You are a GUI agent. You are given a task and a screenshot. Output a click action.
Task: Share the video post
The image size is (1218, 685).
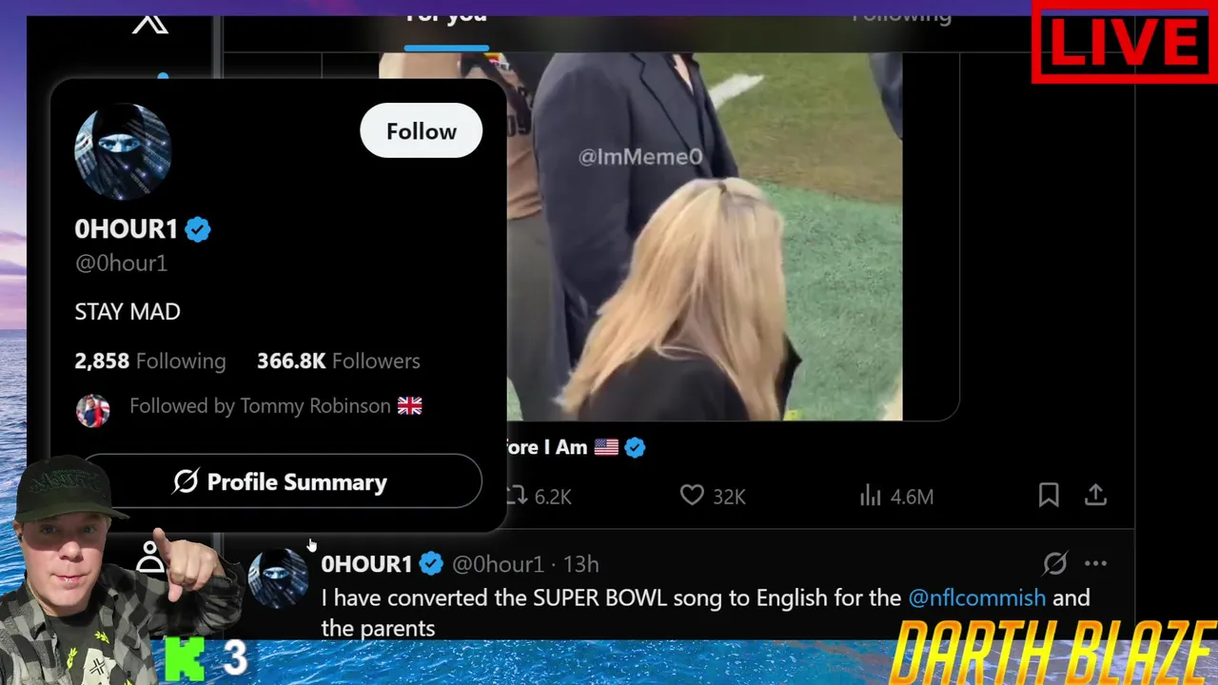pos(1095,495)
